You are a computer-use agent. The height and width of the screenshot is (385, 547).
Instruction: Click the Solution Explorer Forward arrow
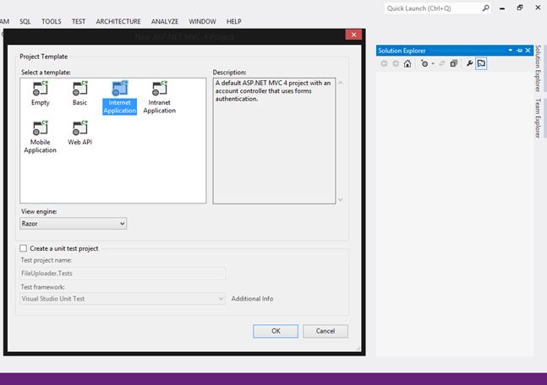point(396,63)
